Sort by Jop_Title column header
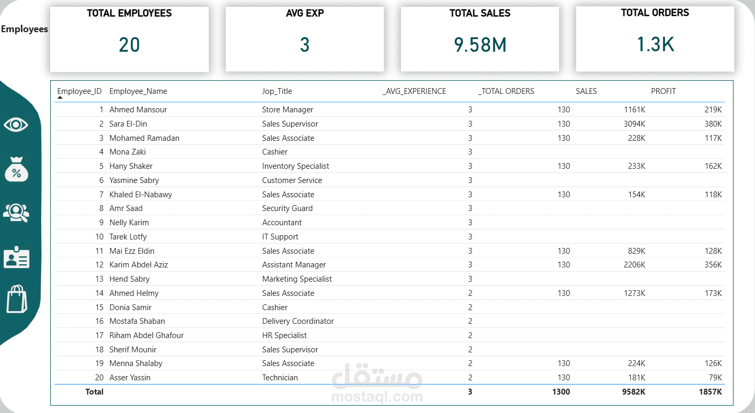This screenshot has width=755, height=413. 277,91
